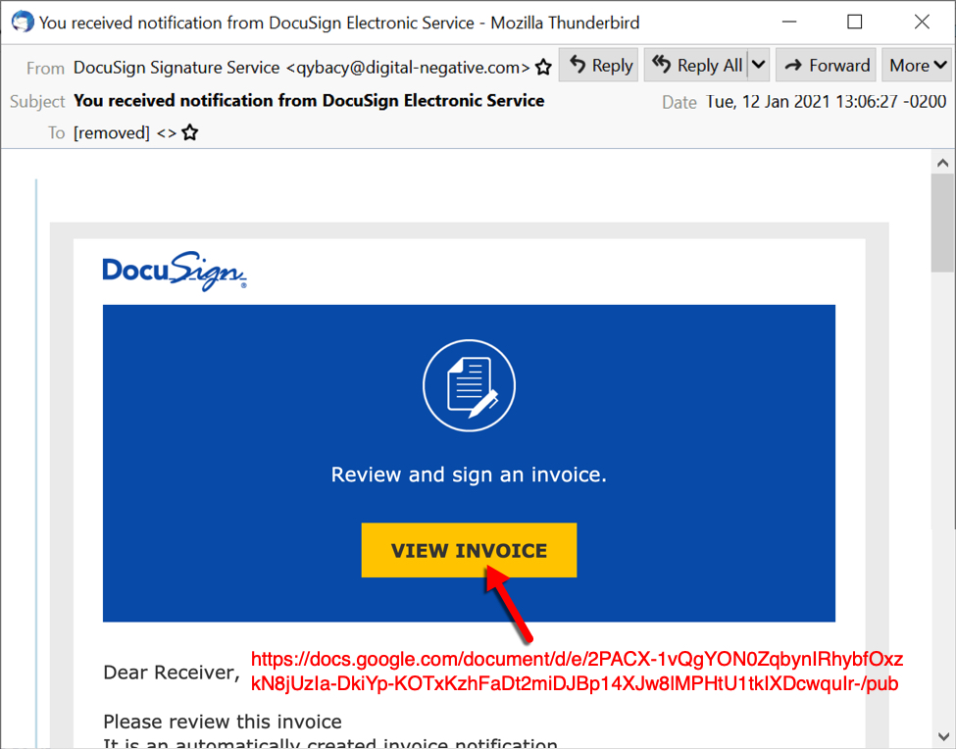This screenshot has width=956, height=749.
Task: Click the email subject line text
Action: (309, 100)
